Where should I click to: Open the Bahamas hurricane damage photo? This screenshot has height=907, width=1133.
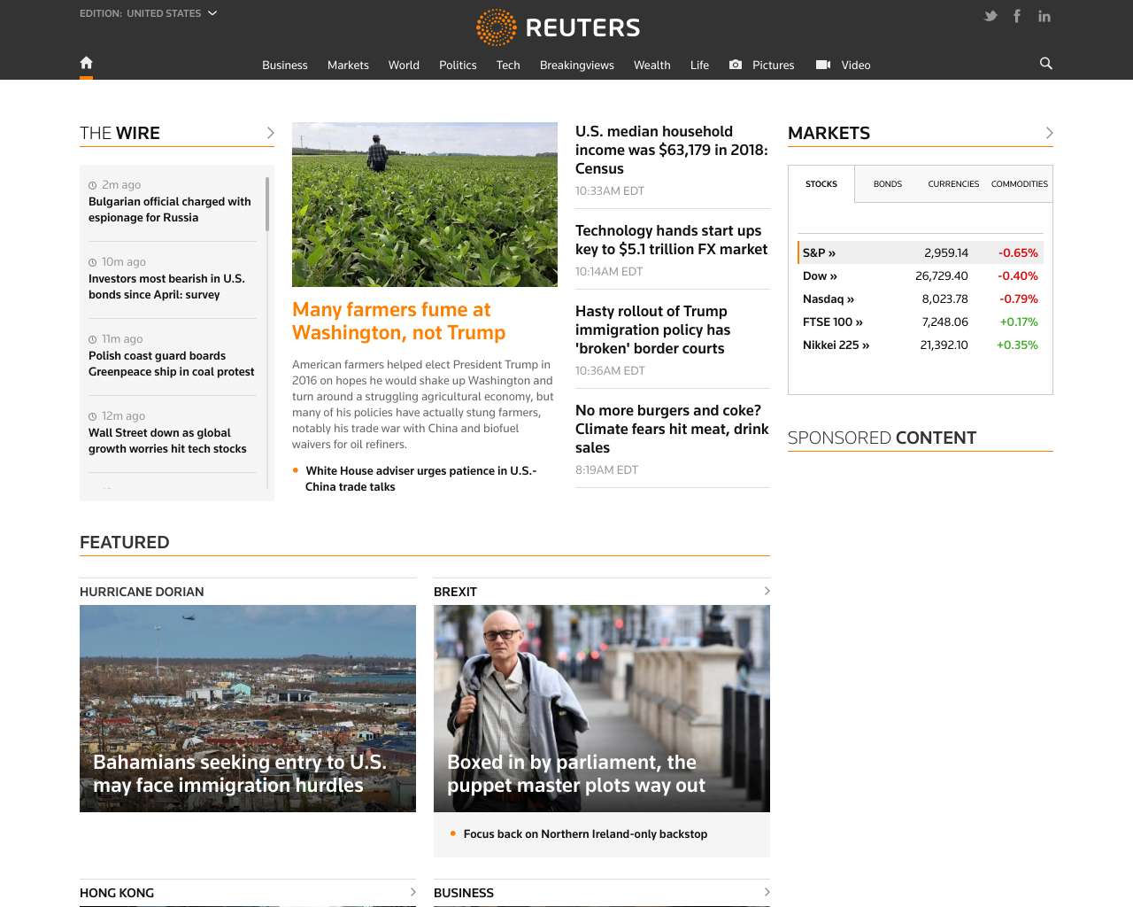click(x=248, y=709)
